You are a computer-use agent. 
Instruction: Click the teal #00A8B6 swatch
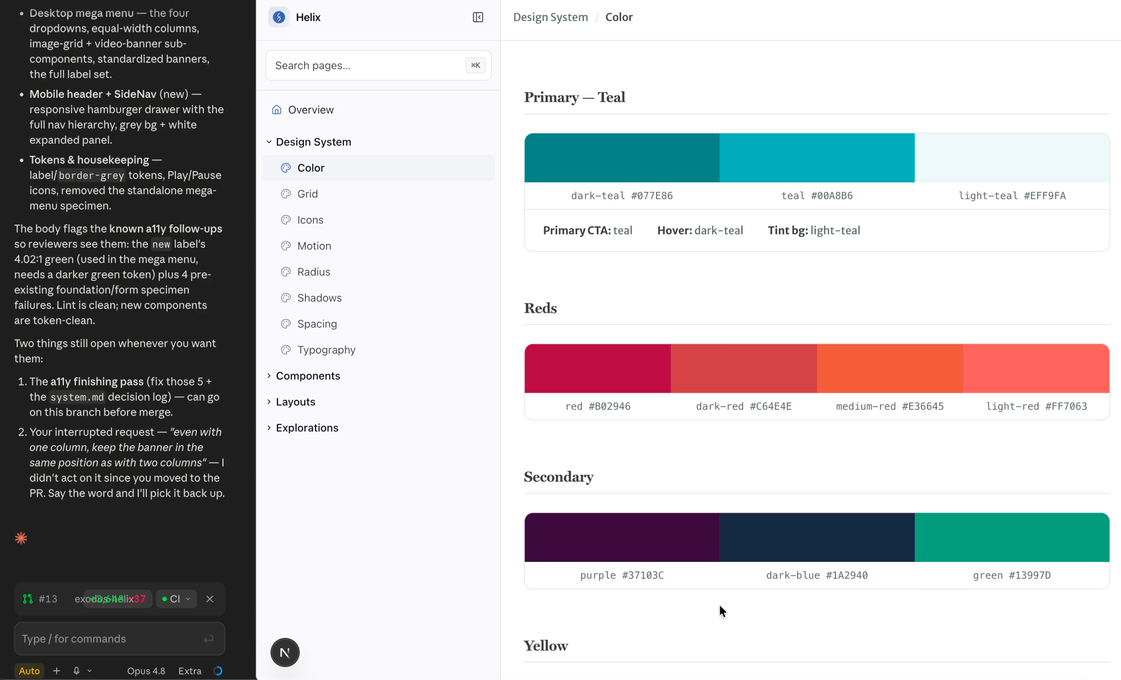click(x=817, y=158)
